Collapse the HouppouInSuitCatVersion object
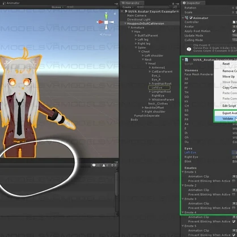This screenshot has width=237, height=237. point(125,24)
